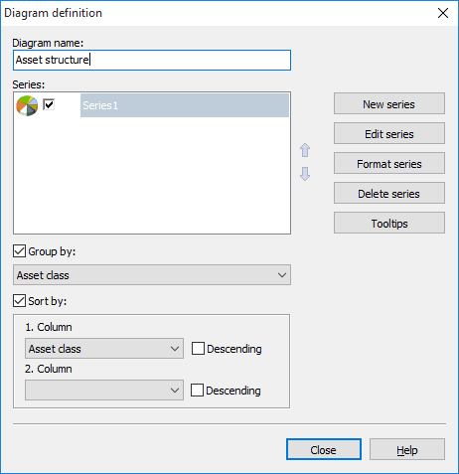The image size is (459, 474).
Task: Uncheck the Series1 visibility checkbox
Action: pyautogui.click(x=49, y=104)
